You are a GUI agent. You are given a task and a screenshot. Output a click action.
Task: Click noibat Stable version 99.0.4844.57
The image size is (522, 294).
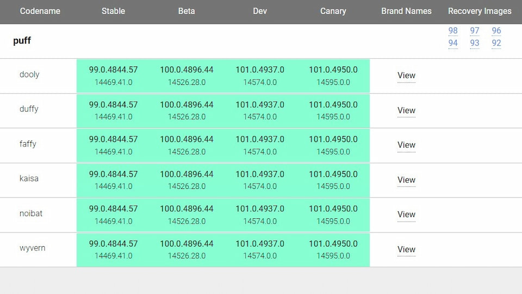113,209
